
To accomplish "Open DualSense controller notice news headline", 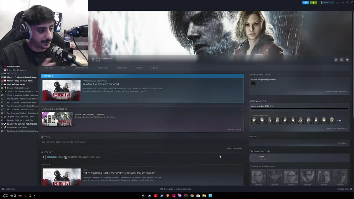I will click(x=119, y=173).
